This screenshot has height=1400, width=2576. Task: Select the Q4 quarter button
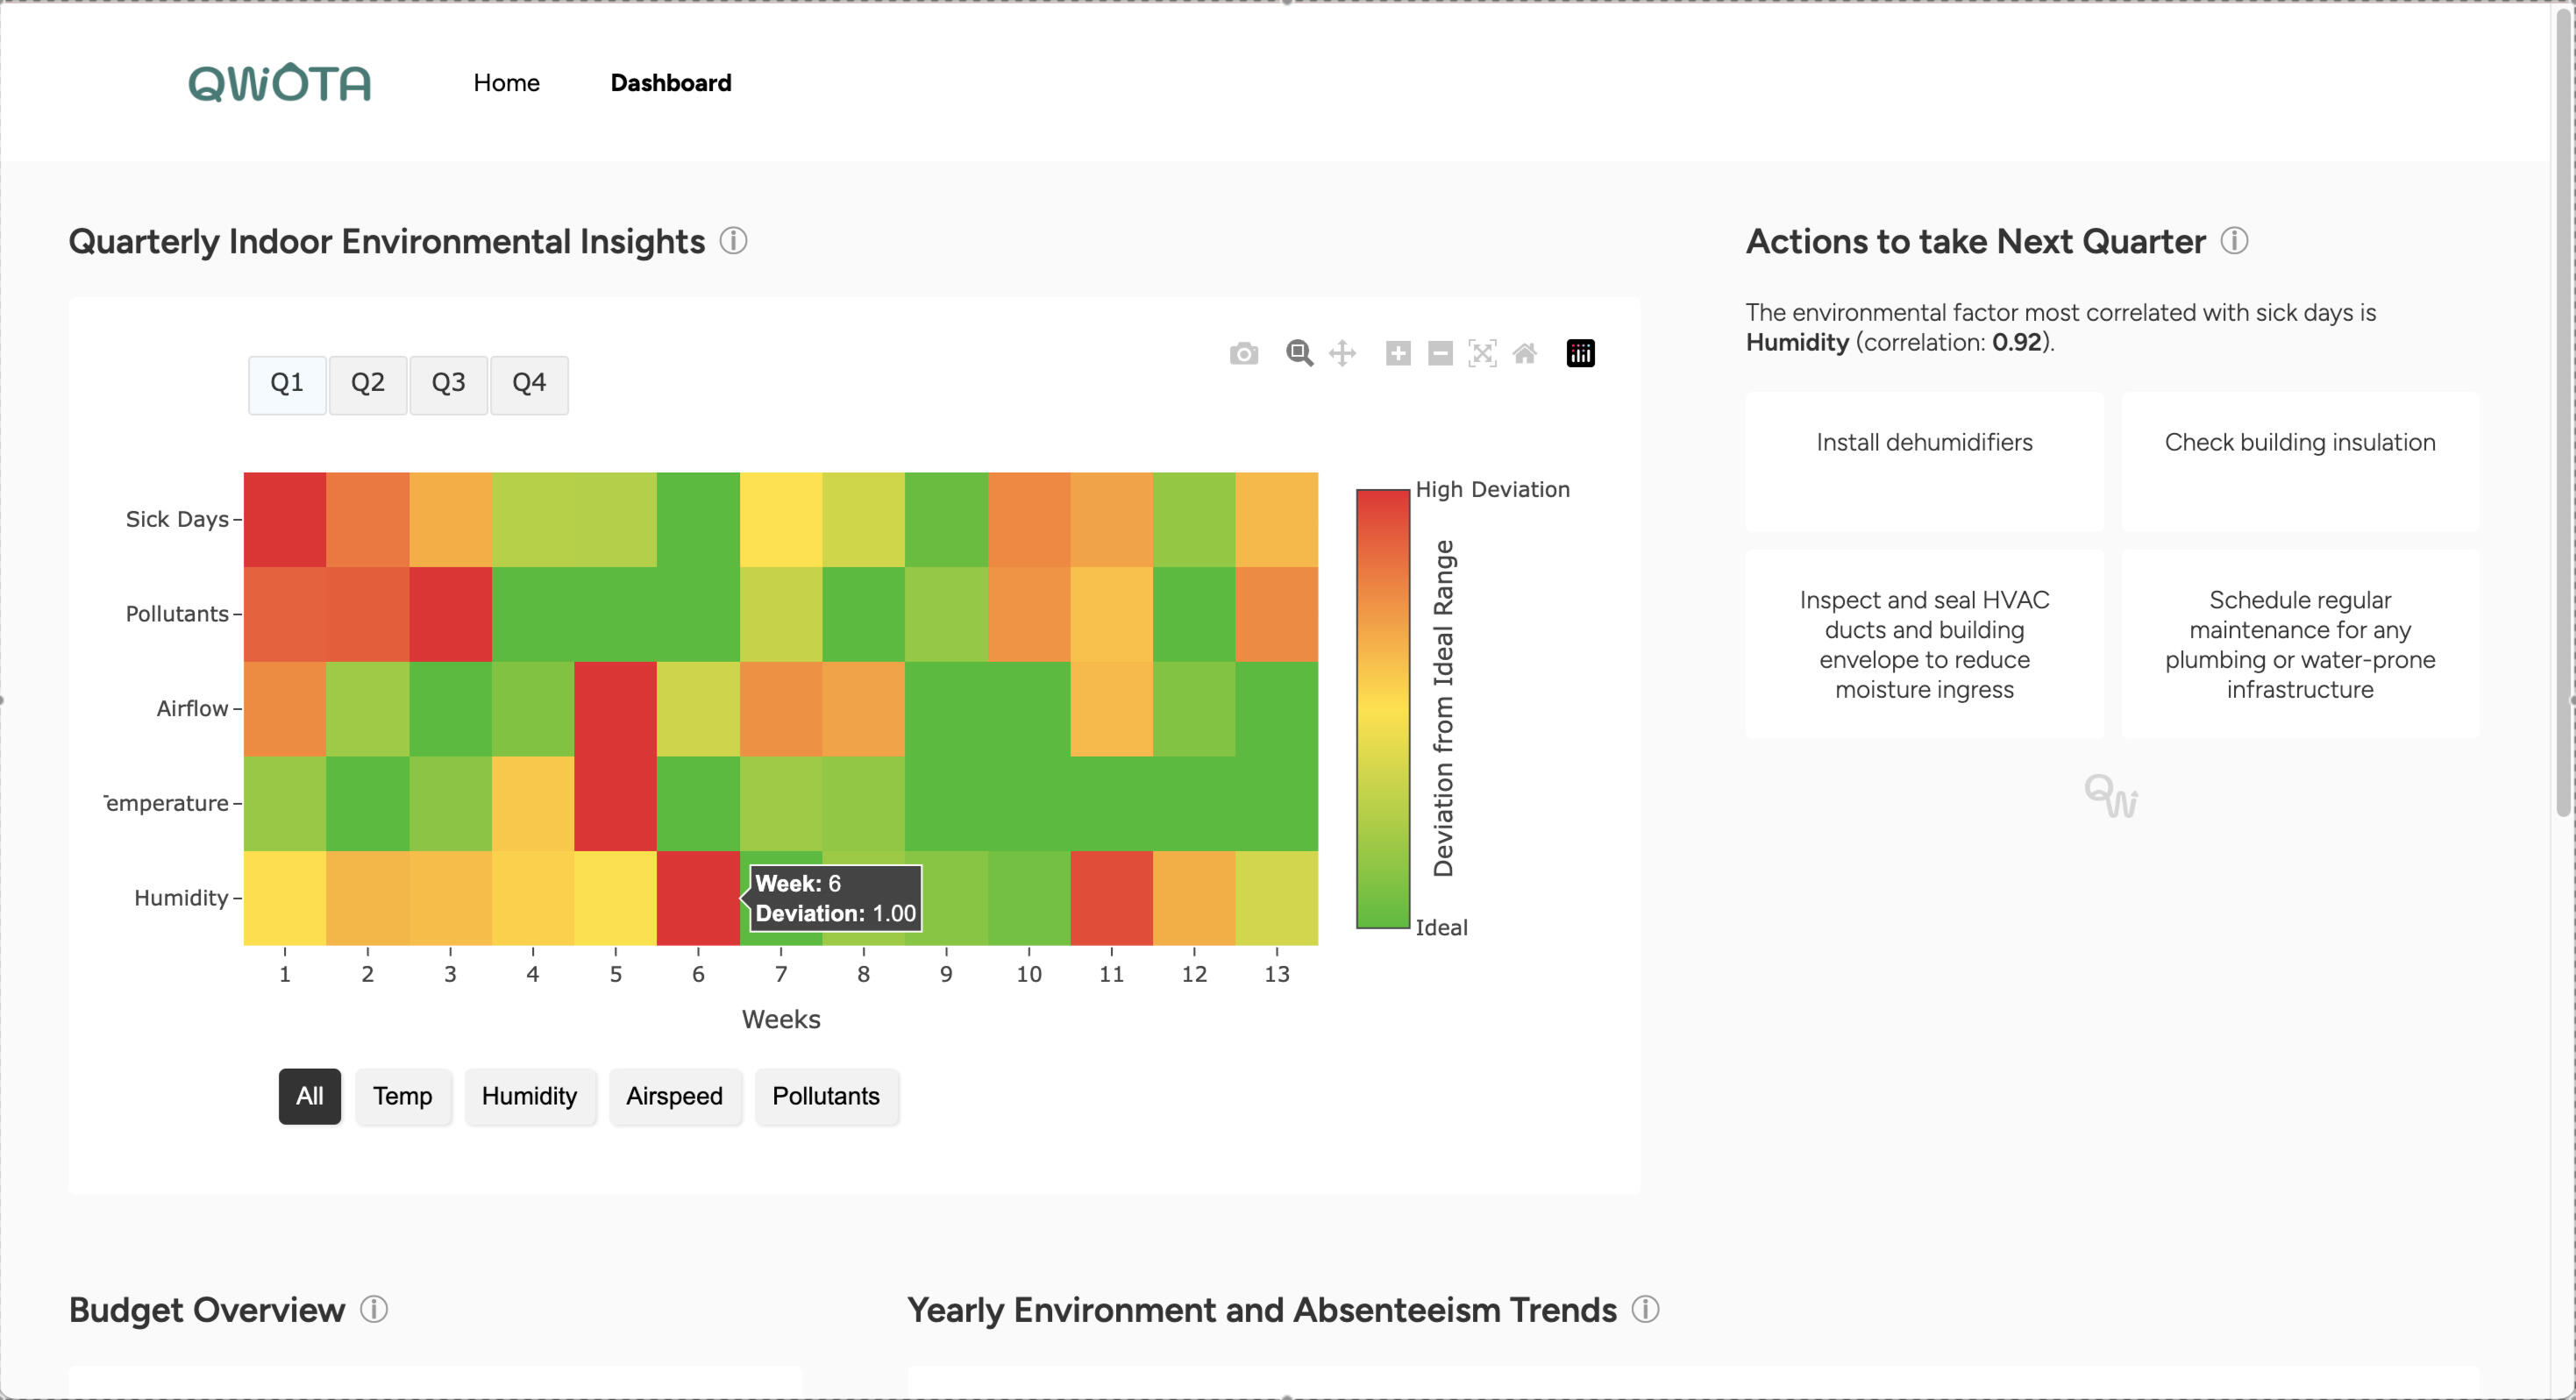point(529,384)
